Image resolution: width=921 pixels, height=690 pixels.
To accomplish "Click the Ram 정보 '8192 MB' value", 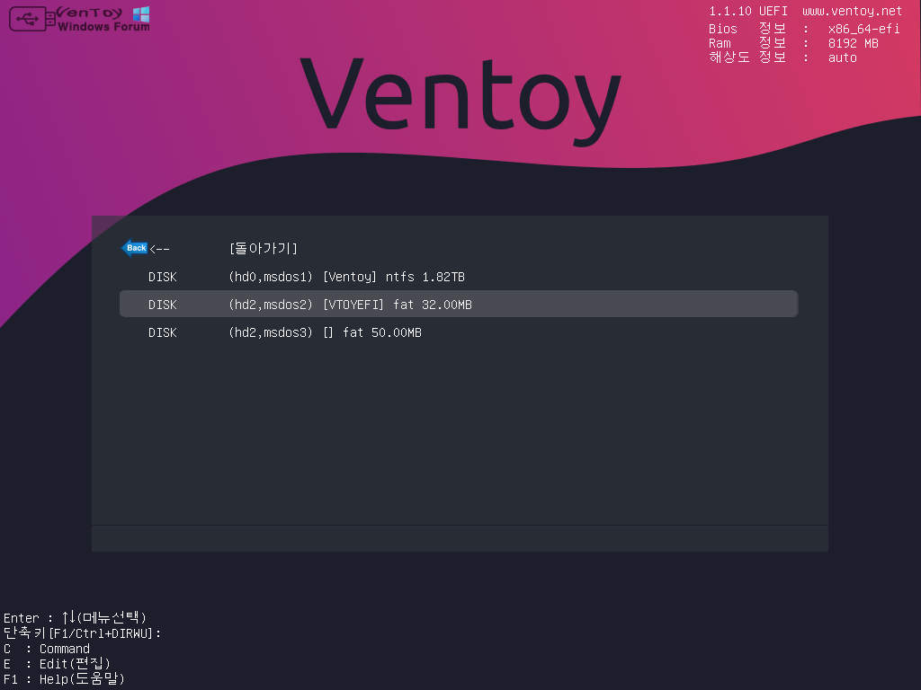I will [x=853, y=43].
